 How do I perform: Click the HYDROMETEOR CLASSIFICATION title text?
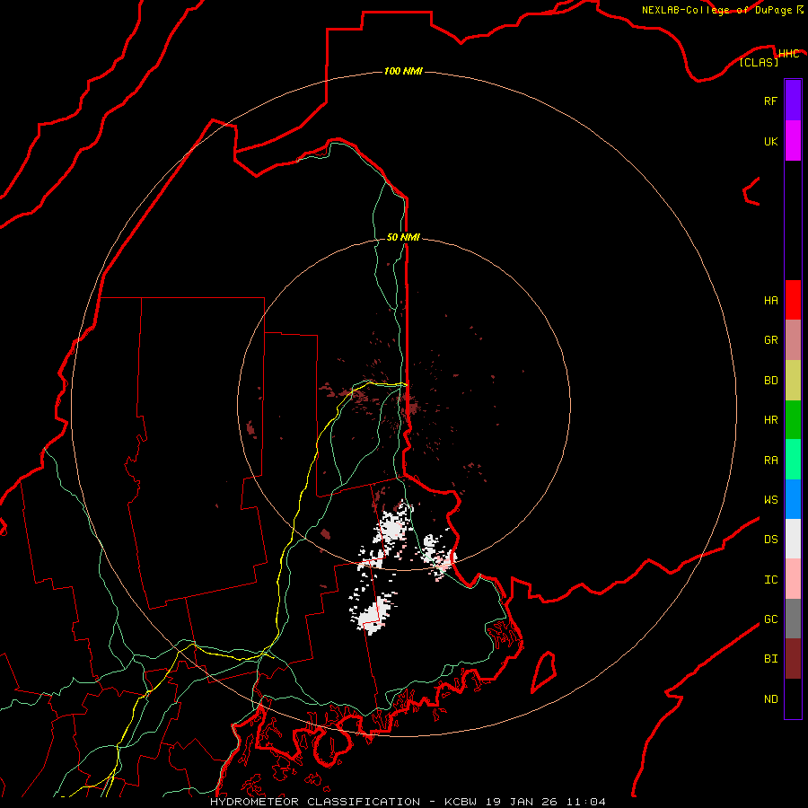[314, 802]
